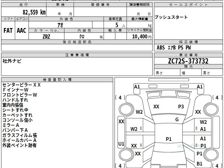Image resolution: width=224 pixels, height=168 pixels.
Task: Click the 純正装備 header
Action: pyautogui.click(x=188, y=42)
